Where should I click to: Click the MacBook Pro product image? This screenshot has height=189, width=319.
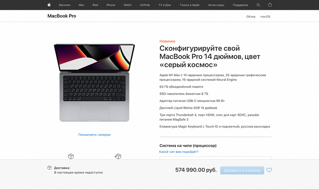94,82
